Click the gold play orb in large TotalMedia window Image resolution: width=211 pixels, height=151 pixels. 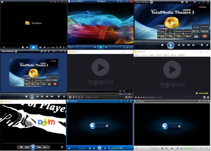172,23
